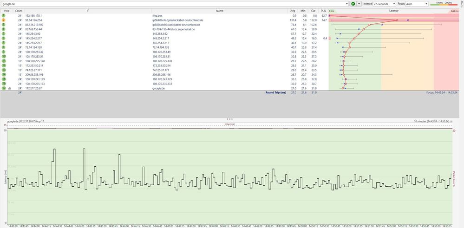Viewport: 464px width, 228px height.
Task: Click the green start trace button
Action: coord(353,4)
